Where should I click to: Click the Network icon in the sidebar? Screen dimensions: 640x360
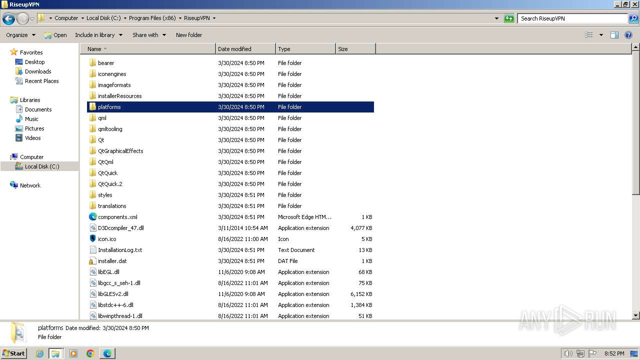pyautogui.click(x=14, y=185)
